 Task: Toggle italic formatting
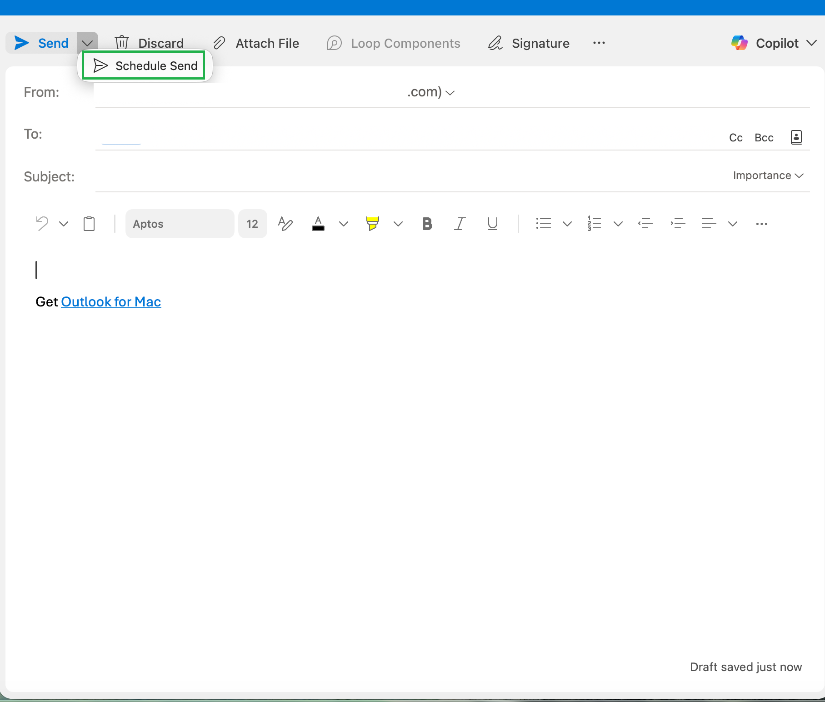(x=460, y=224)
